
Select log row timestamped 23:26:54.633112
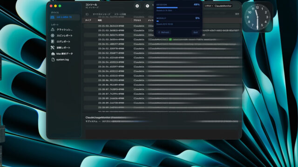point(162,71)
